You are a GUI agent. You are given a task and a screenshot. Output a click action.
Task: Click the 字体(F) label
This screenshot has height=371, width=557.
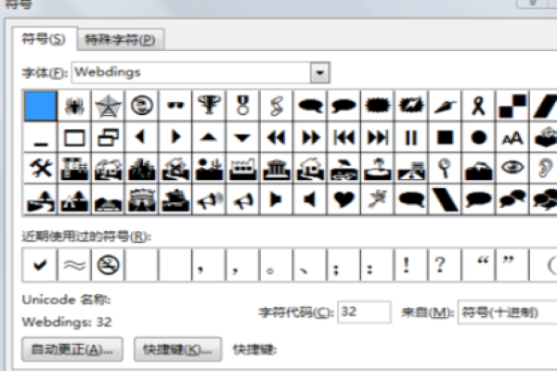45,73
